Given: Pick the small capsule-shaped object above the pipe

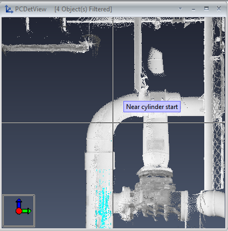Looking at the screenshot, I should point(156,61).
